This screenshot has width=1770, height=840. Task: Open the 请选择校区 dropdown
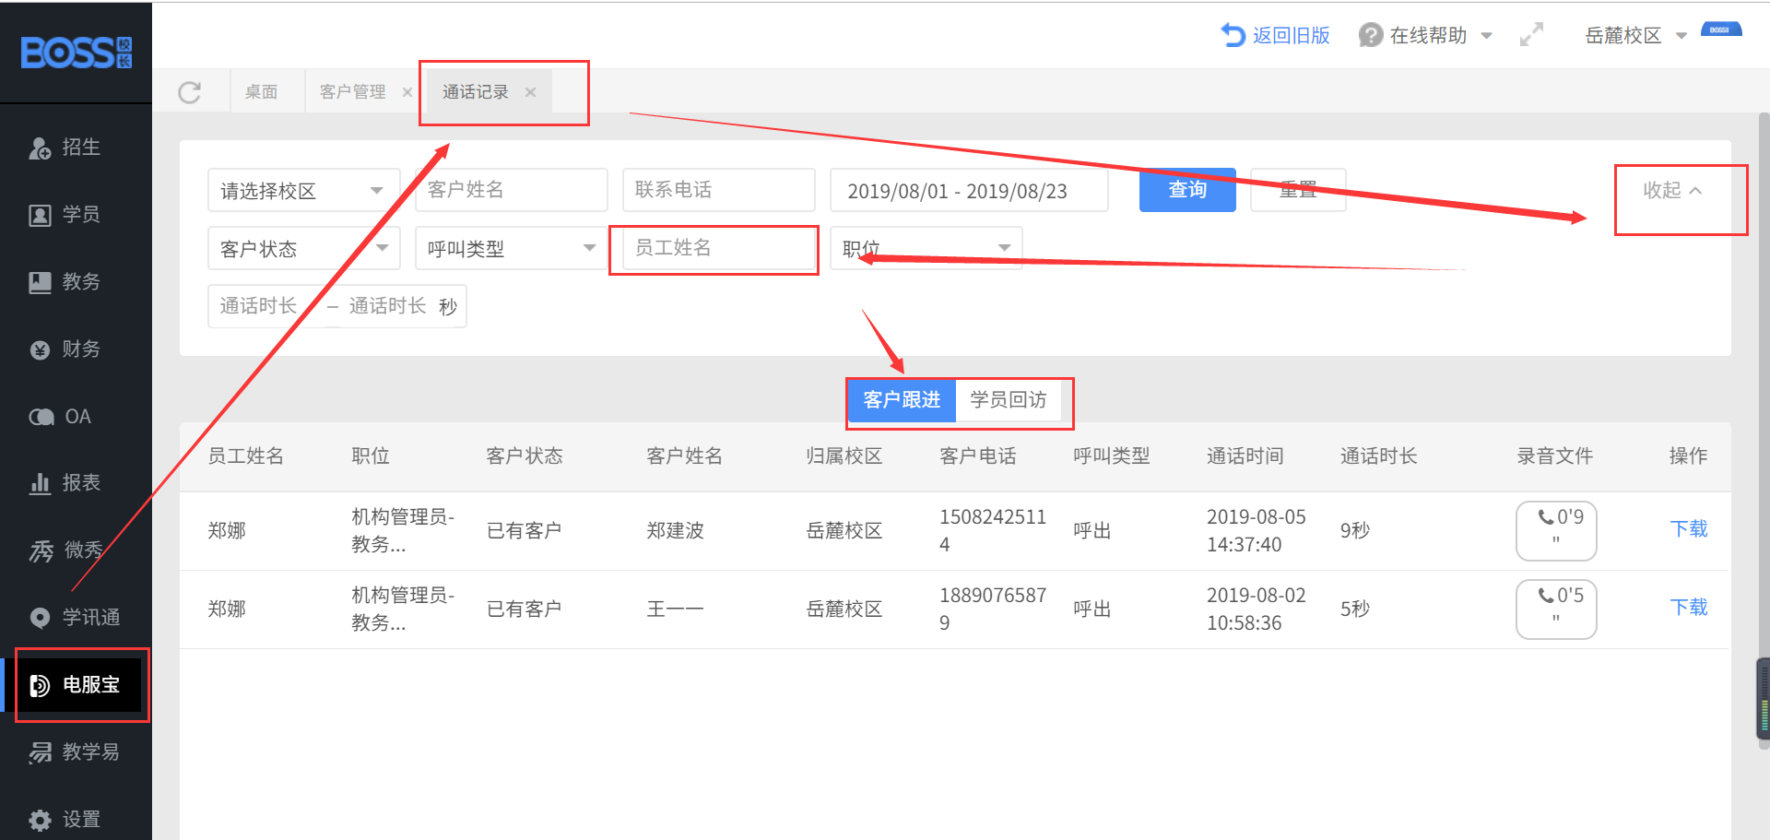[x=304, y=191]
